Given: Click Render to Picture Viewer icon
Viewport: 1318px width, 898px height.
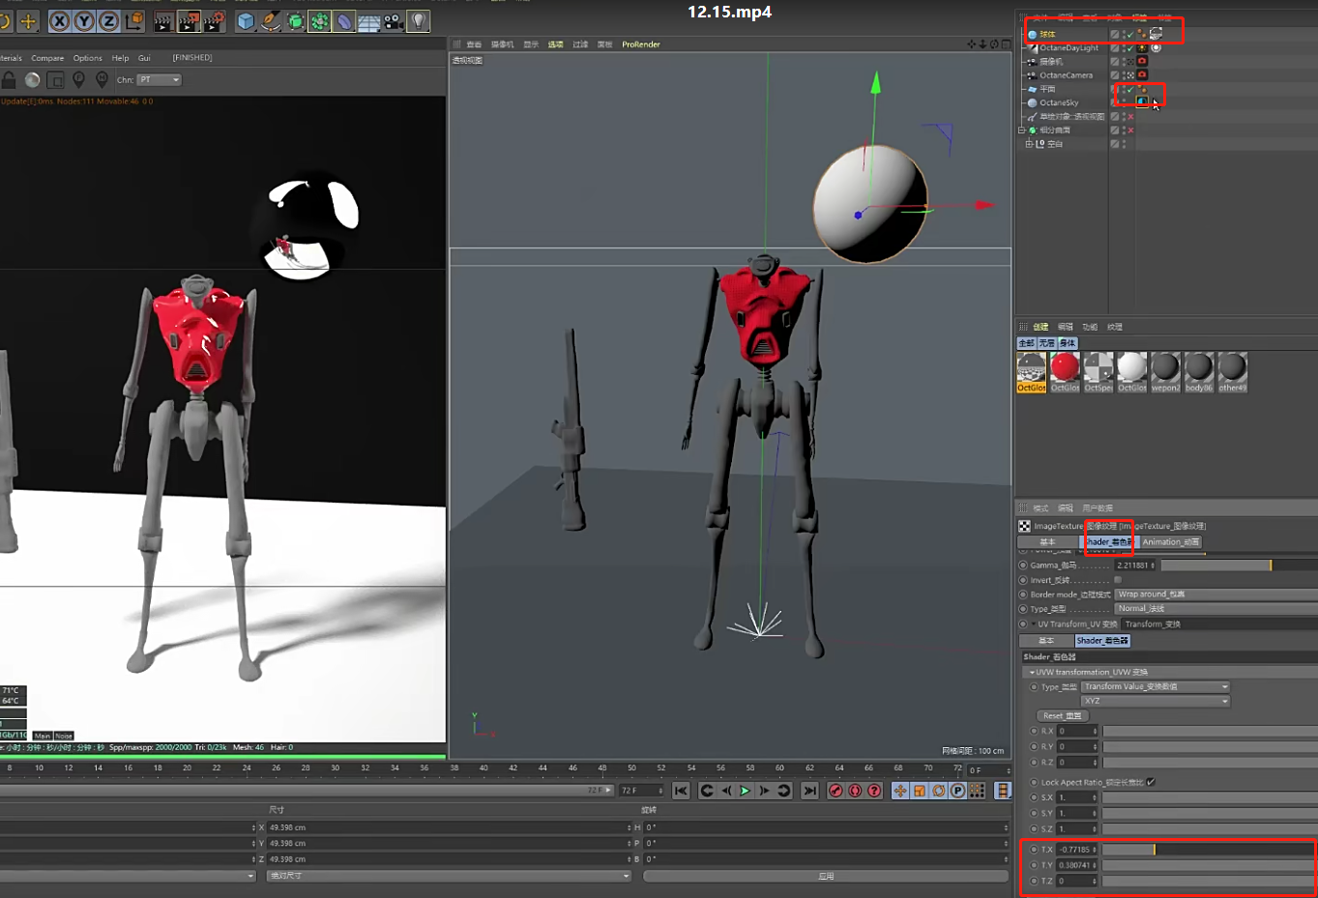Looking at the screenshot, I should (x=190, y=20).
